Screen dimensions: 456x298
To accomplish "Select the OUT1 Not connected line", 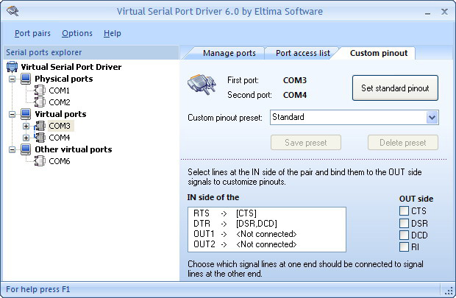I will pos(267,234).
